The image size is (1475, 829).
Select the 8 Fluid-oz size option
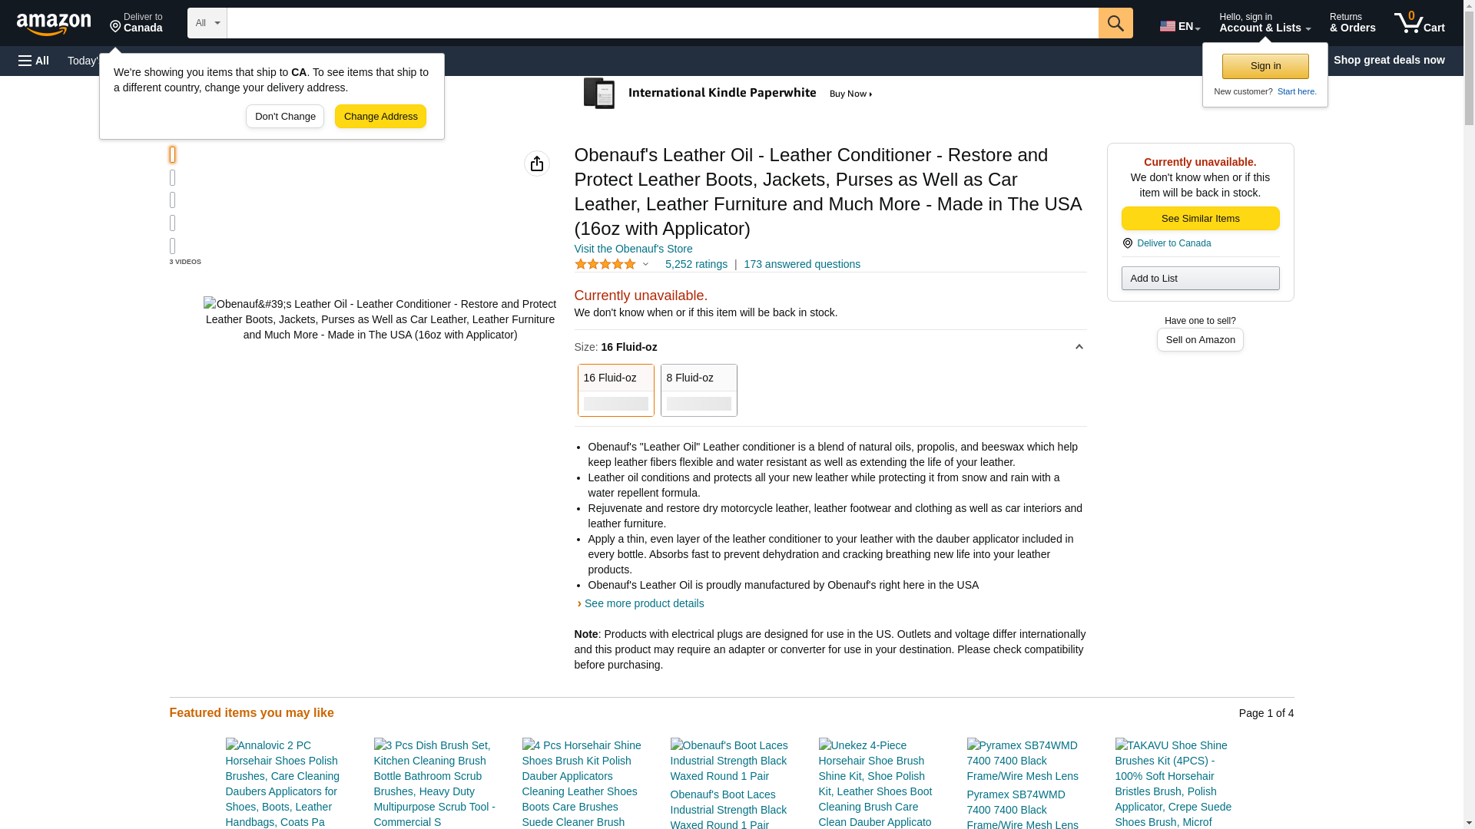698,390
